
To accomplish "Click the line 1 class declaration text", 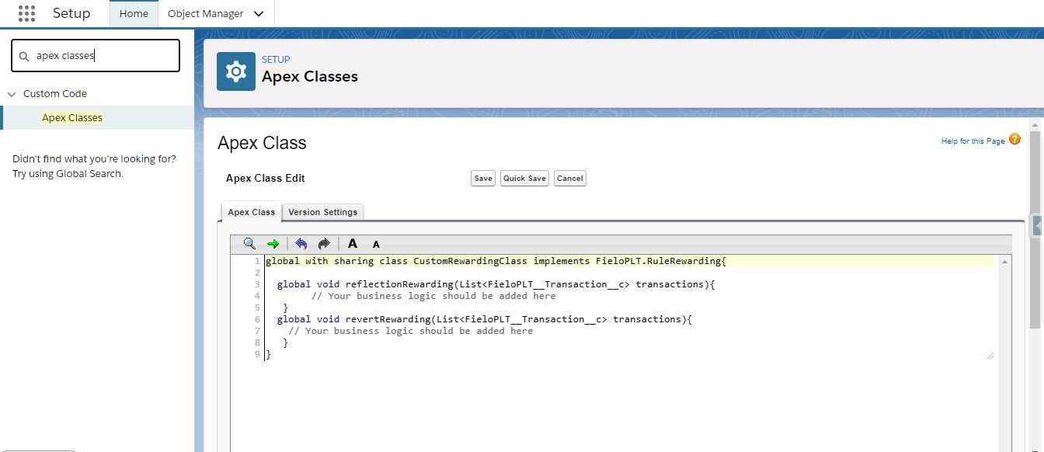I will click(496, 261).
